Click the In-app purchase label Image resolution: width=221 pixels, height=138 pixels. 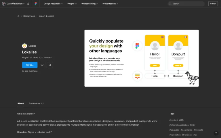coord(30,71)
